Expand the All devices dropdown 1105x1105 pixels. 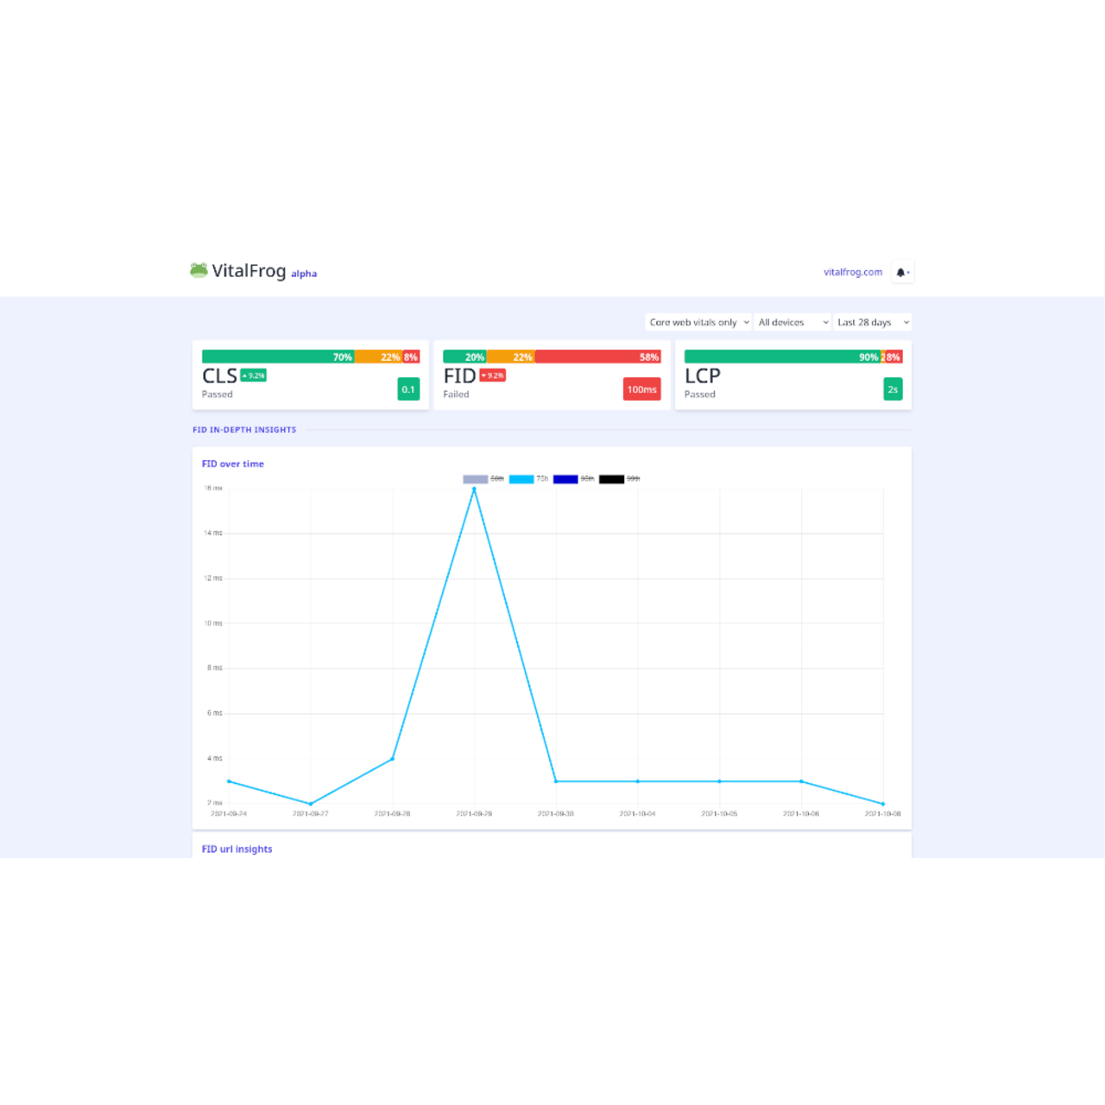[x=792, y=322]
